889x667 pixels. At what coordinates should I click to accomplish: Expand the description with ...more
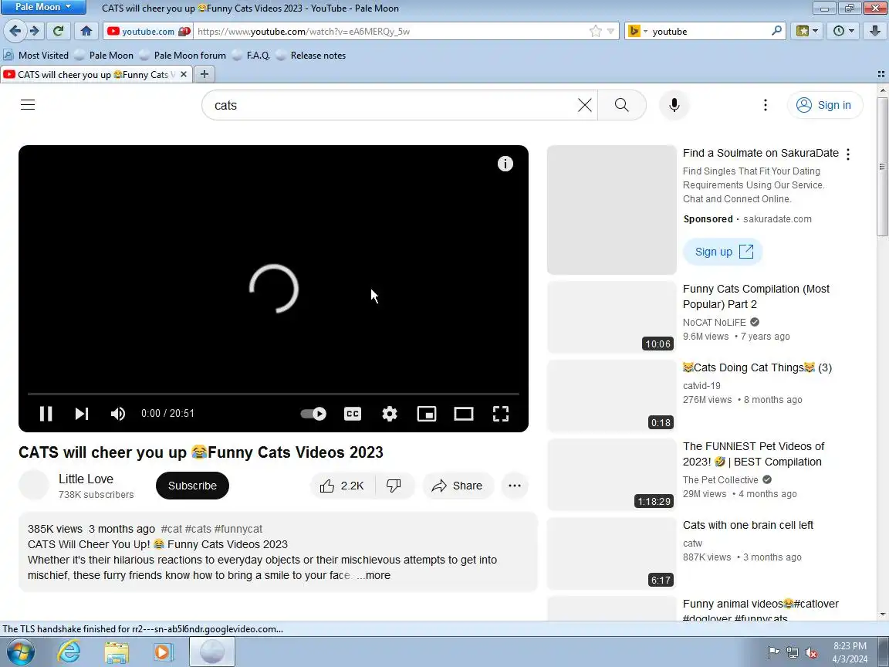pos(374,575)
